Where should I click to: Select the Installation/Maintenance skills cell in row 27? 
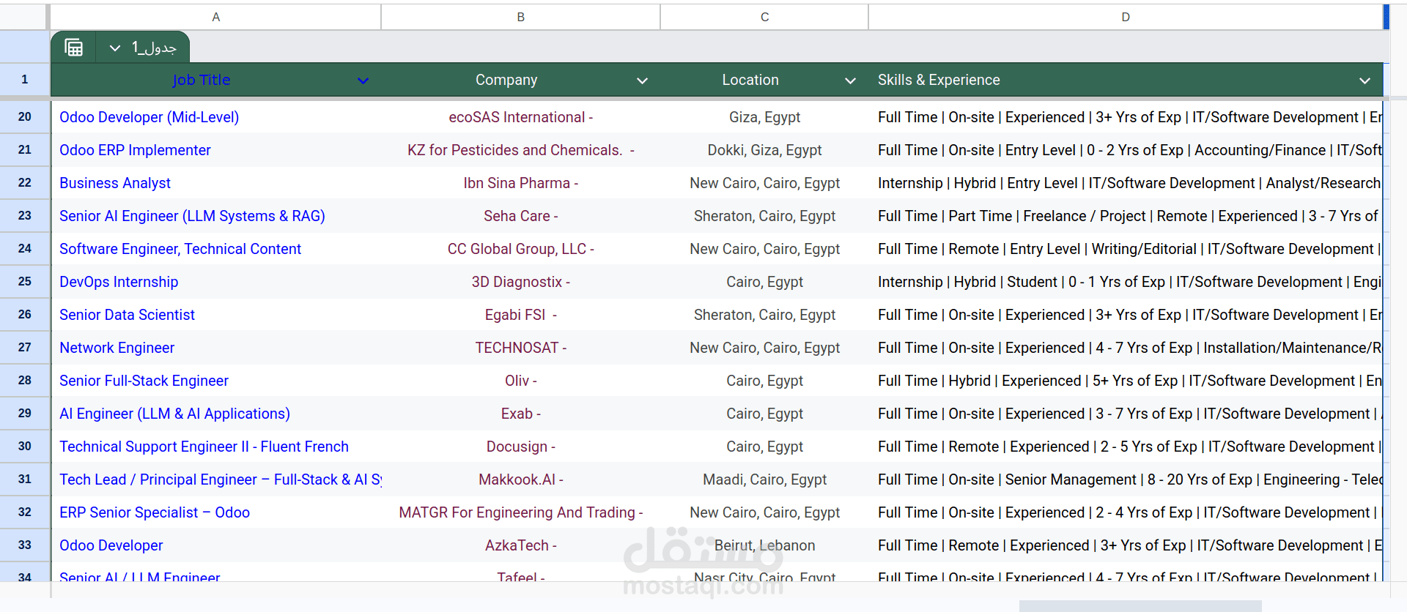[1126, 348]
